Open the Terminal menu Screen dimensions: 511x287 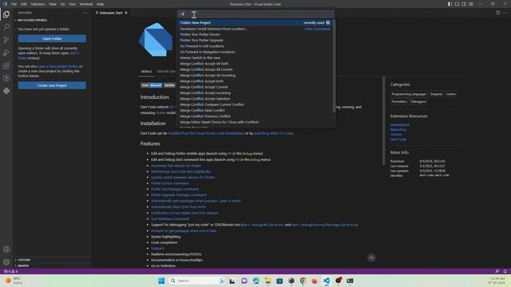point(86,4)
